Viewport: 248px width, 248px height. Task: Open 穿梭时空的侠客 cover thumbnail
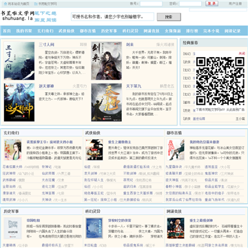click(x=94, y=228)
